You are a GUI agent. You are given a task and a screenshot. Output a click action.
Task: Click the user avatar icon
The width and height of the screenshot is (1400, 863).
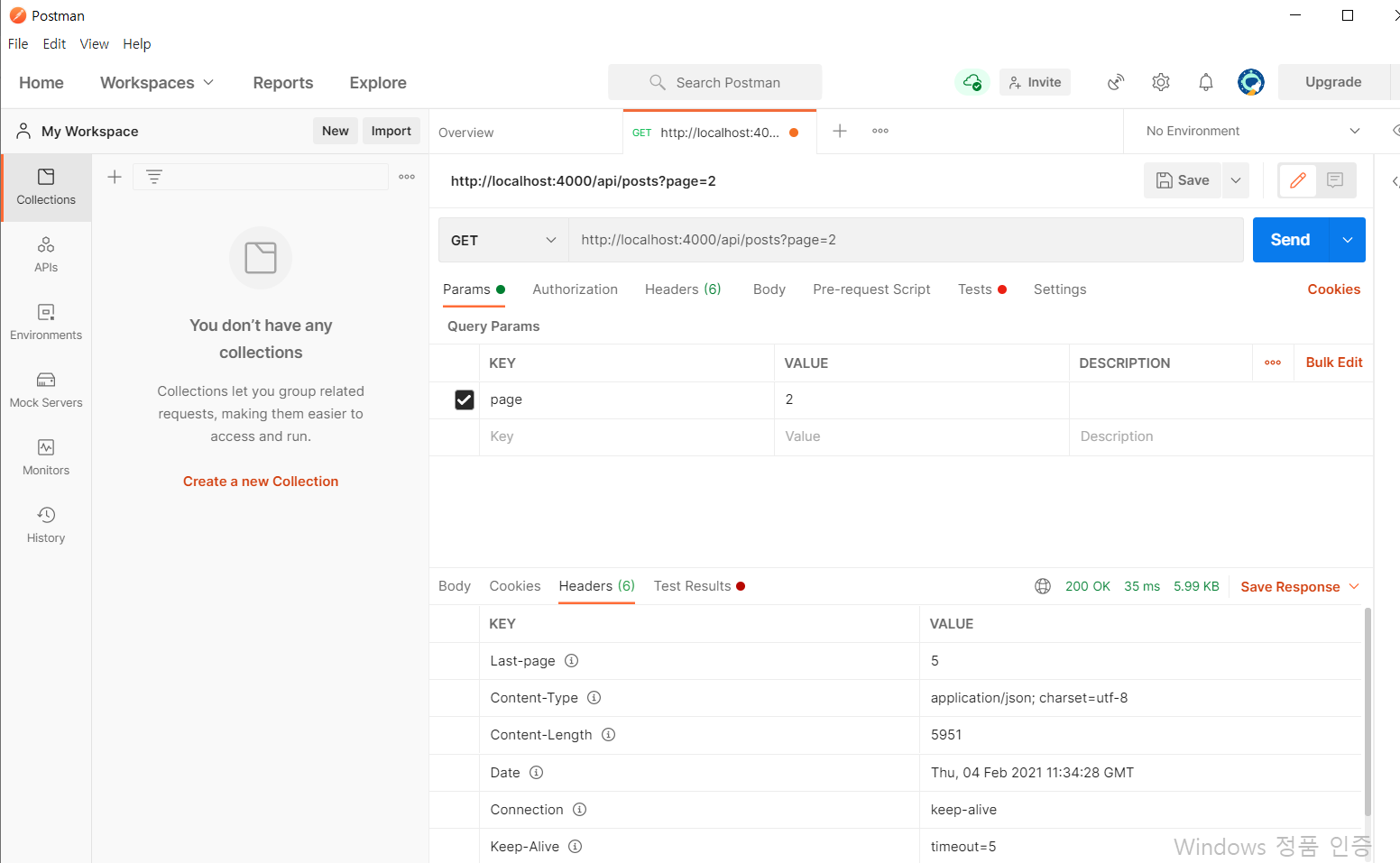tap(1251, 82)
